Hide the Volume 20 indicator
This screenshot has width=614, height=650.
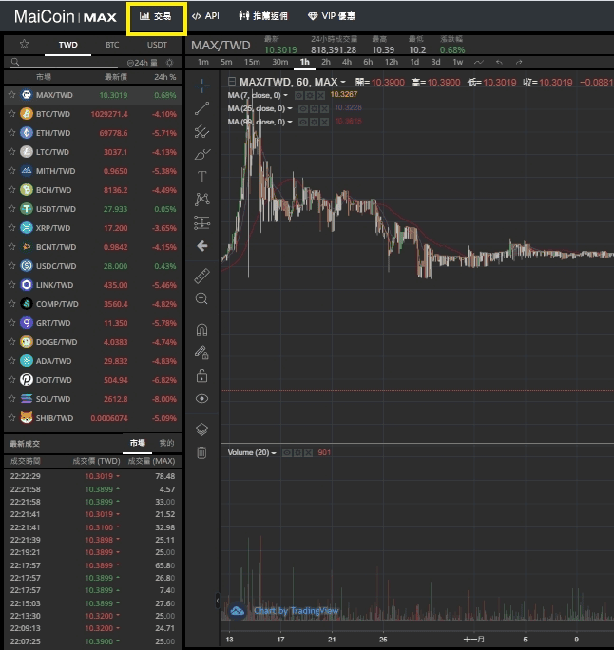286,452
